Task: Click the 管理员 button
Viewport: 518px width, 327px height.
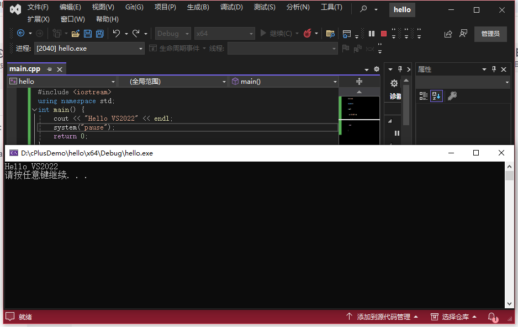Action: click(x=490, y=34)
